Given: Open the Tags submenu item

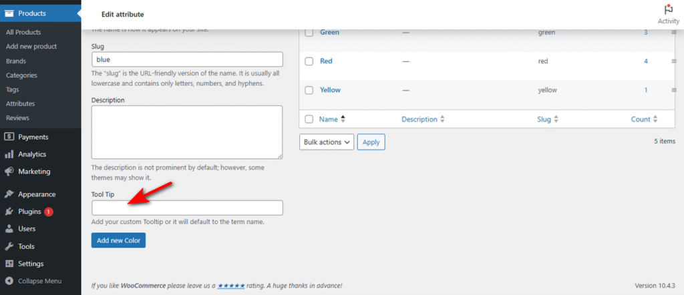Looking at the screenshot, I should pos(13,89).
